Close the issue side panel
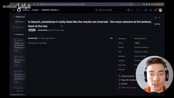The image size is (174, 98). [x=159, y=17]
